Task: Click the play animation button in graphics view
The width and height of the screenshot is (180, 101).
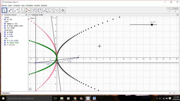Action: pos(30,89)
